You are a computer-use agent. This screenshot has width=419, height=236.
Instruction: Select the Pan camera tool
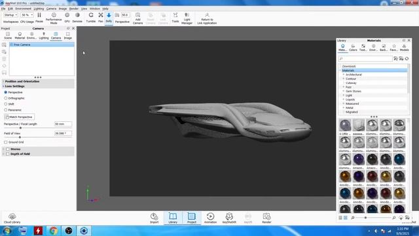click(x=100, y=18)
